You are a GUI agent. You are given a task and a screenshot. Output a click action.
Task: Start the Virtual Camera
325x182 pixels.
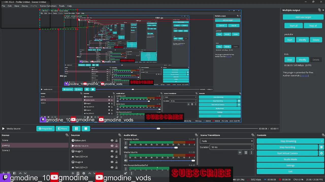click(x=287, y=153)
